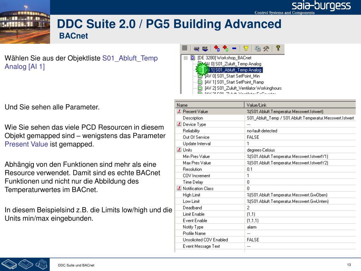Click the Out Of Service value FALSE
Image resolution: width=361 pixels, height=271 pixels.
click(x=253, y=137)
